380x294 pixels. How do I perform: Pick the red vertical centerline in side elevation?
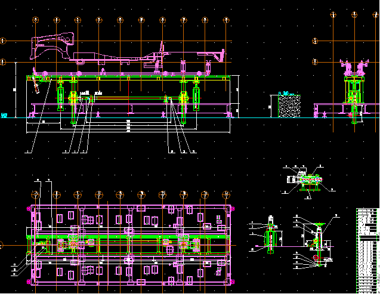(128, 95)
